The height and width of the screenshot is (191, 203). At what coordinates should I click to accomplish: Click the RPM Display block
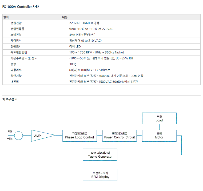click(100, 175)
